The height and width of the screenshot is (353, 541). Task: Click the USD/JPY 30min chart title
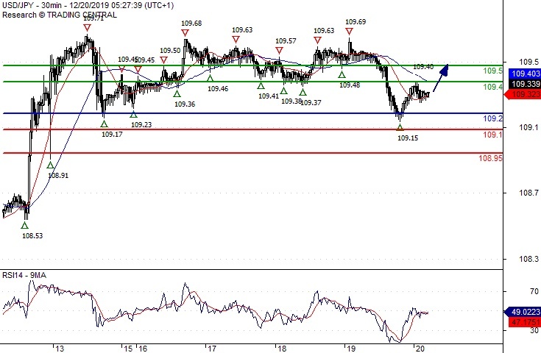click(x=88, y=6)
